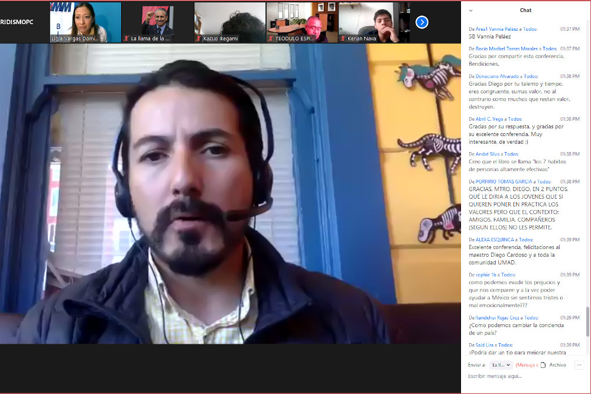
Task: Select Ligia Vargas video thumbnail
Action: click(86, 22)
